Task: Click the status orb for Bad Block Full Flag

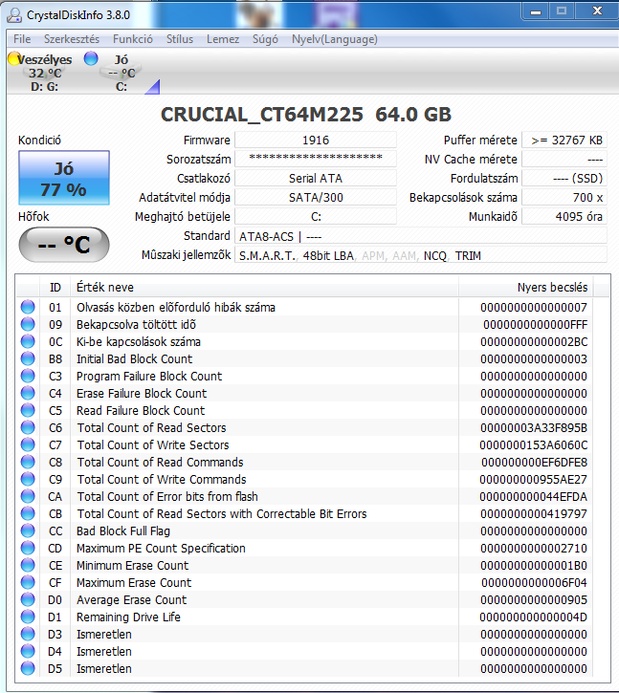Action: tap(28, 531)
